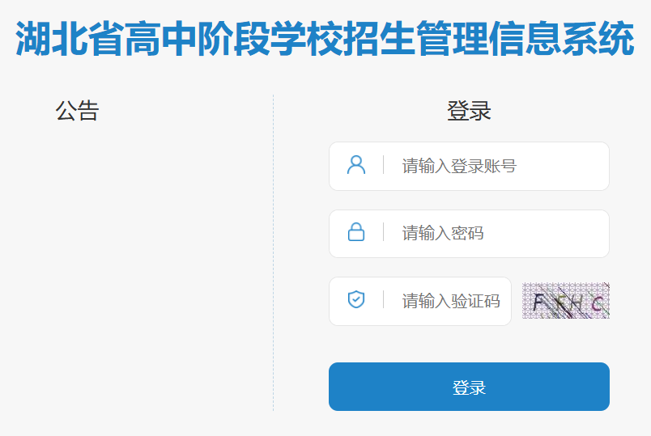Click the thin separator beside the user icon

click(383, 165)
